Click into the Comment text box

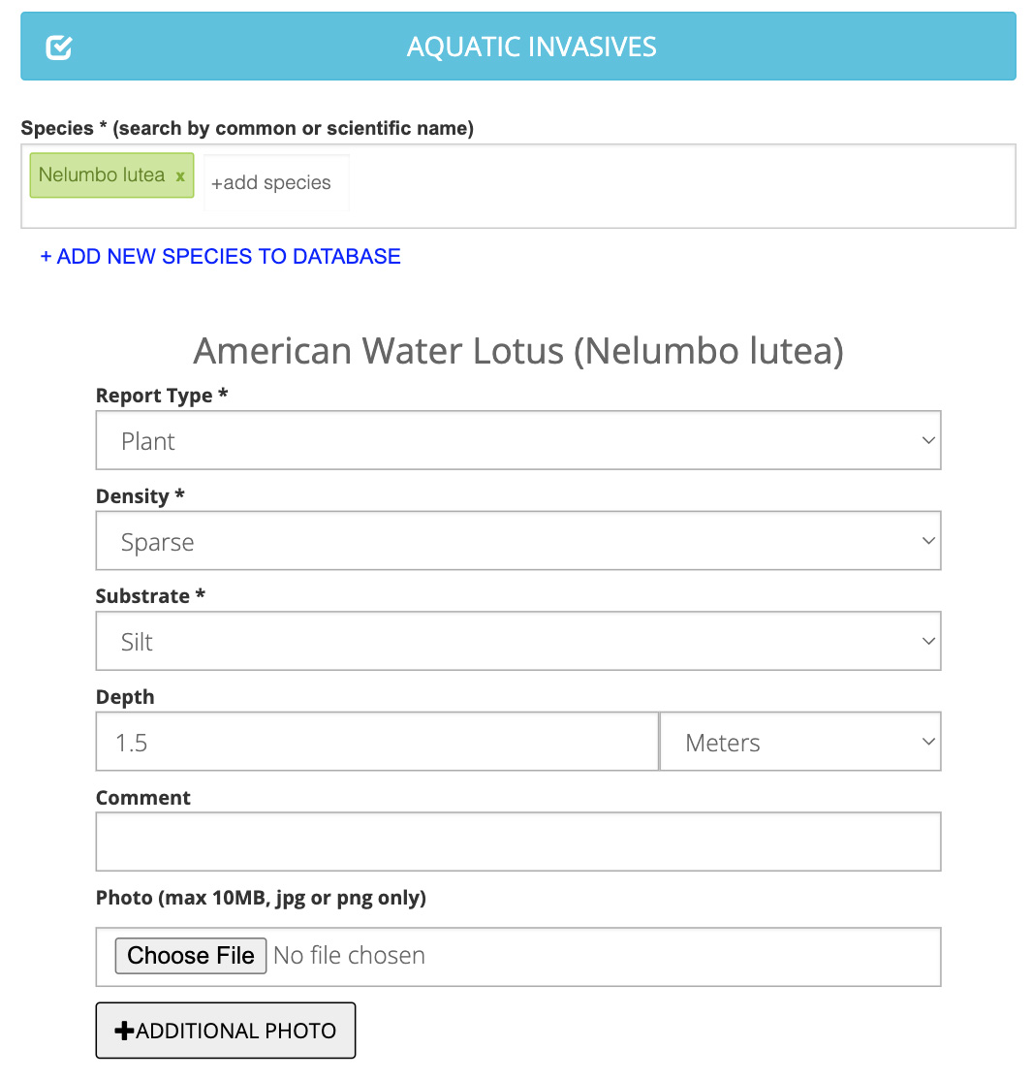click(x=517, y=842)
